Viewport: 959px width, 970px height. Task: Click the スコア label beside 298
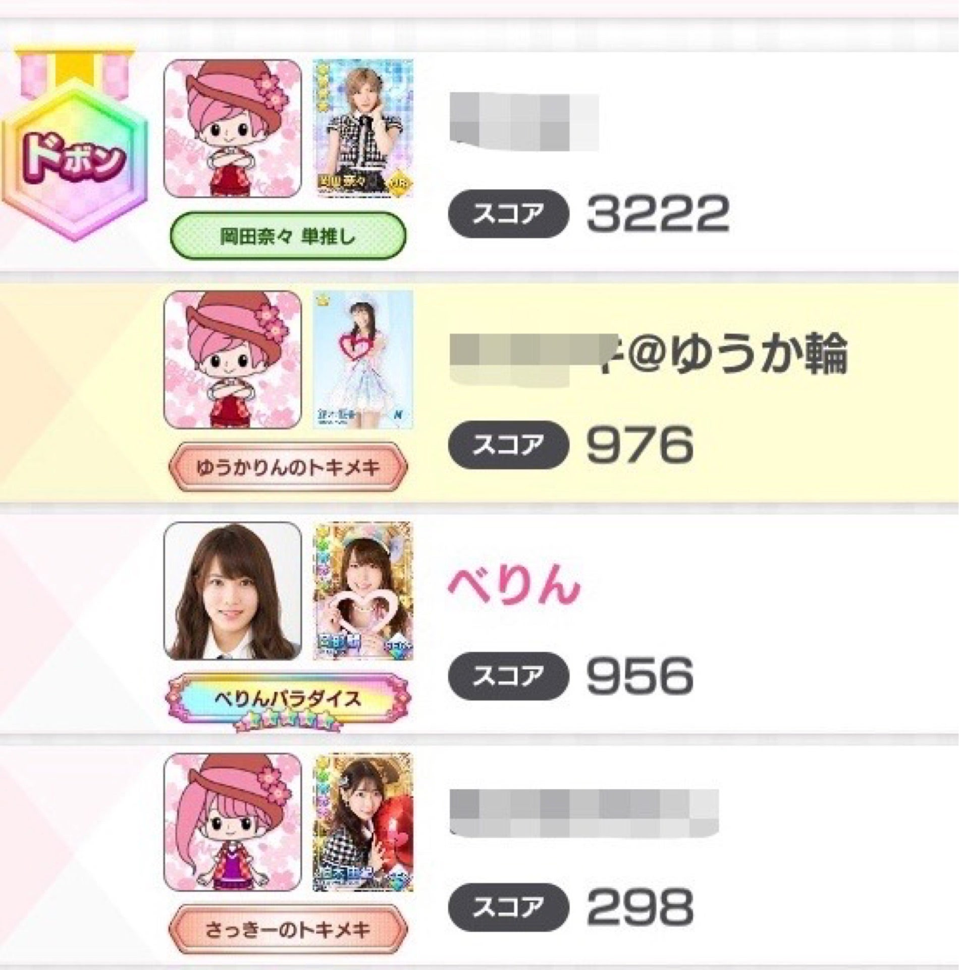pos(508,907)
